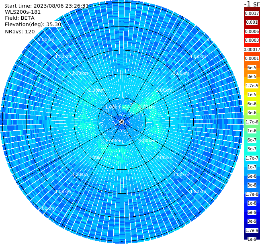
Task: Select the 2.00km range label in upper-left quadrant
Action: [97, 90]
